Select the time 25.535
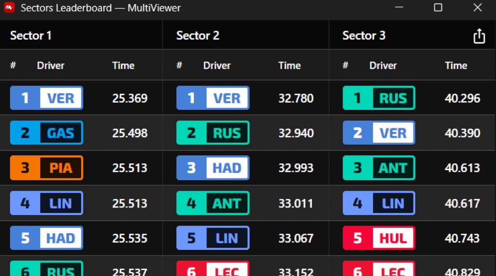Screen dimensions: 496x276 point(130,238)
